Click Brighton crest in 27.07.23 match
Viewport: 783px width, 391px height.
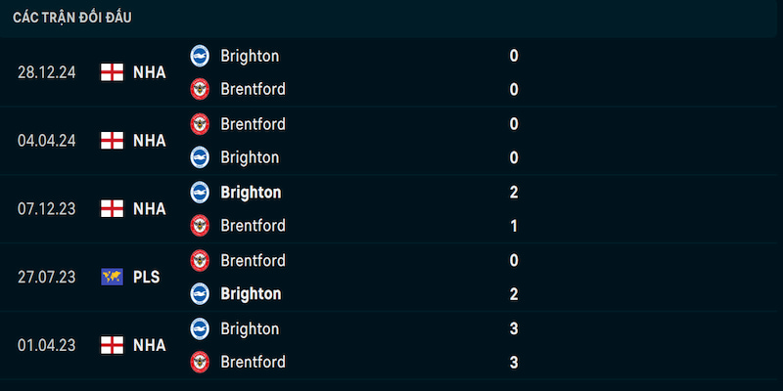click(x=200, y=294)
